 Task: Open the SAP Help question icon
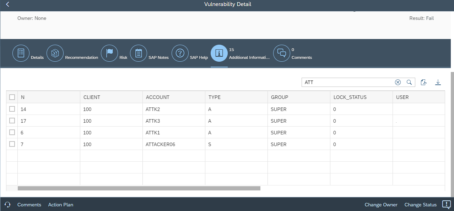[x=180, y=53]
